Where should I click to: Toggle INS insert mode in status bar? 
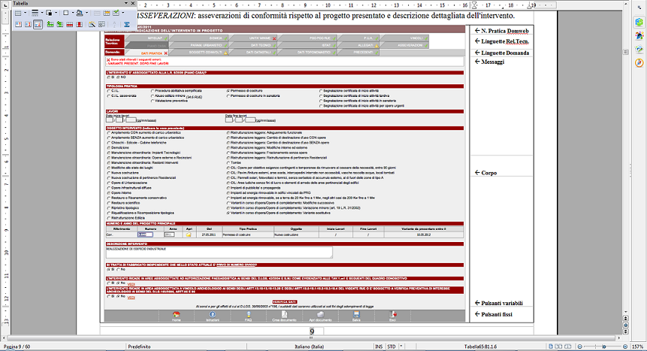[x=379, y=346]
